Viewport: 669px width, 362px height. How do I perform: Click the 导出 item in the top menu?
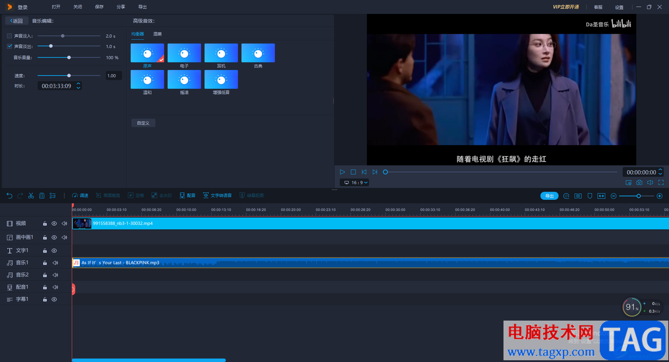point(143,7)
